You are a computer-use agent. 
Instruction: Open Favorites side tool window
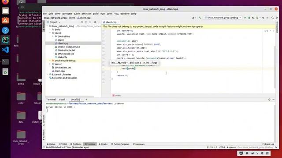tap(44, 135)
